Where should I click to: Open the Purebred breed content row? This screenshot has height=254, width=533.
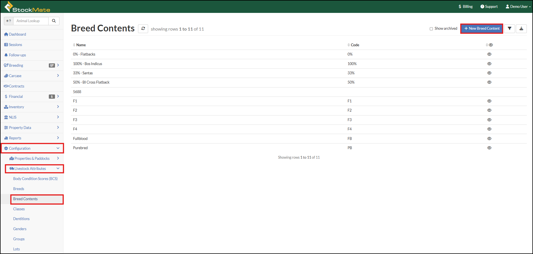(x=81, y=148)
